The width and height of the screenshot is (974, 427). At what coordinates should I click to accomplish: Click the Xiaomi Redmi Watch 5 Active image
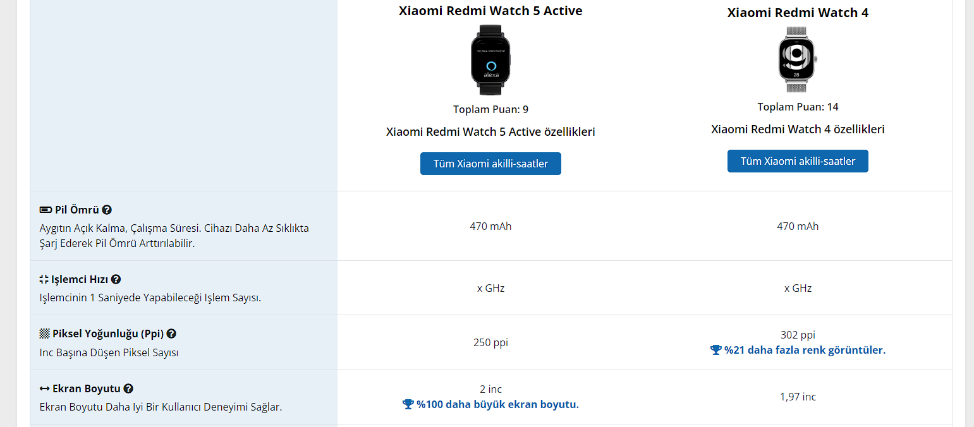[x=490, y=60]
